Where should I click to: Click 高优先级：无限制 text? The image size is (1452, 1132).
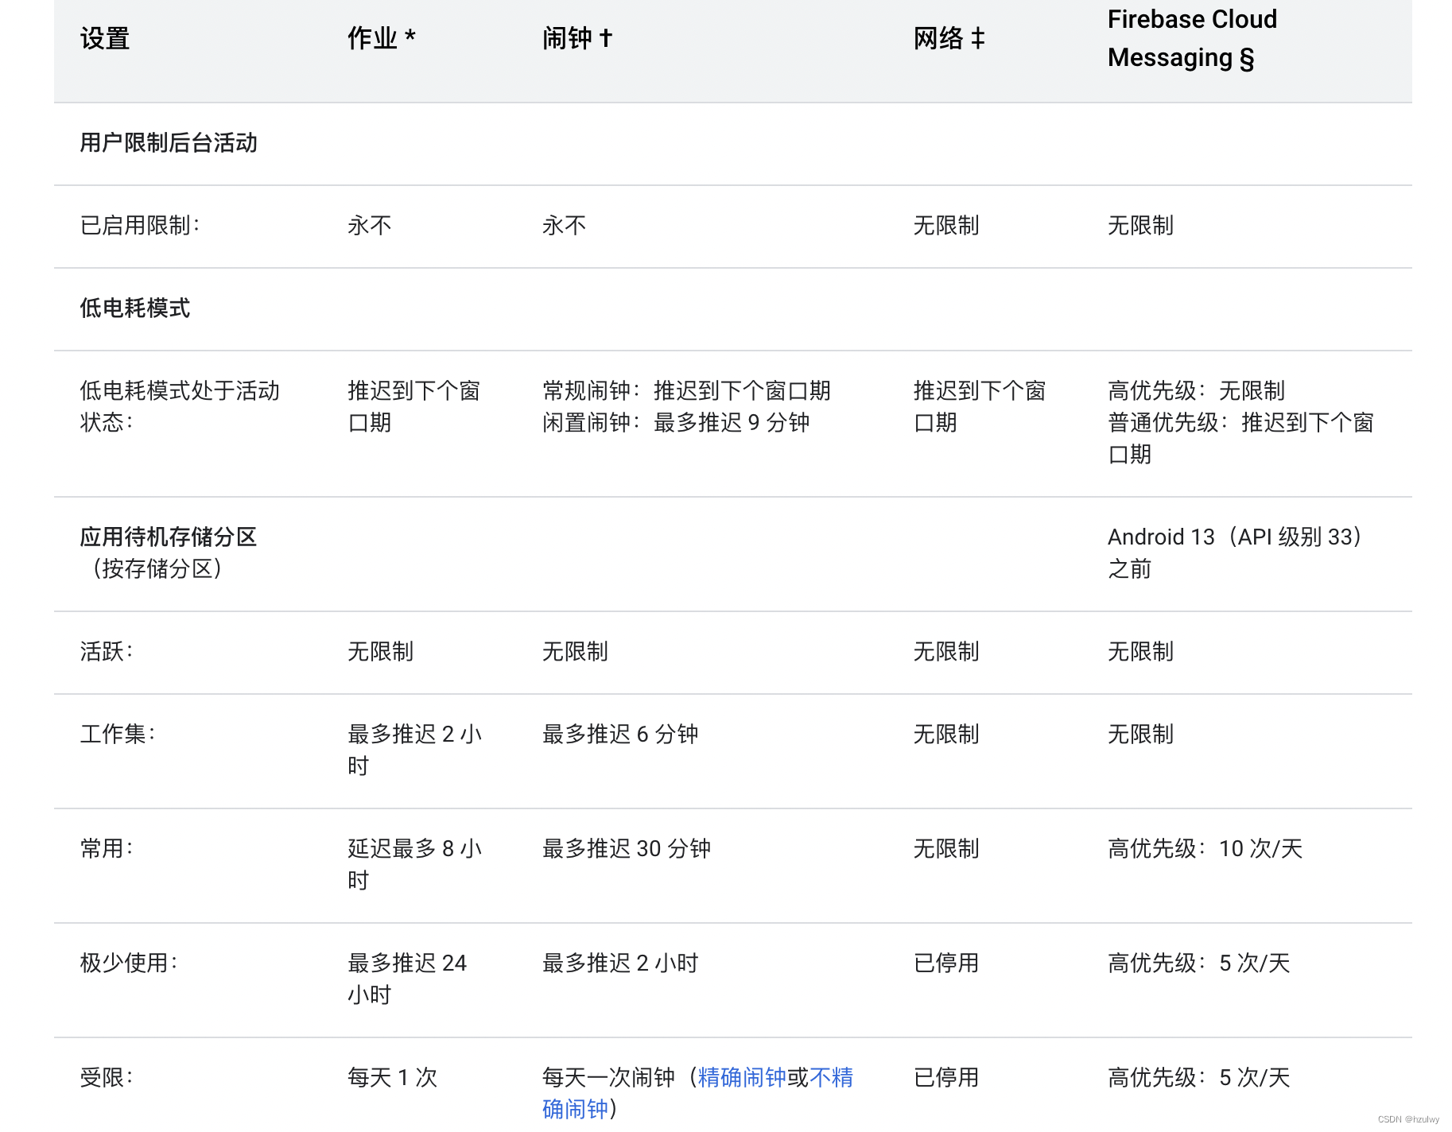pos(1196,391)
